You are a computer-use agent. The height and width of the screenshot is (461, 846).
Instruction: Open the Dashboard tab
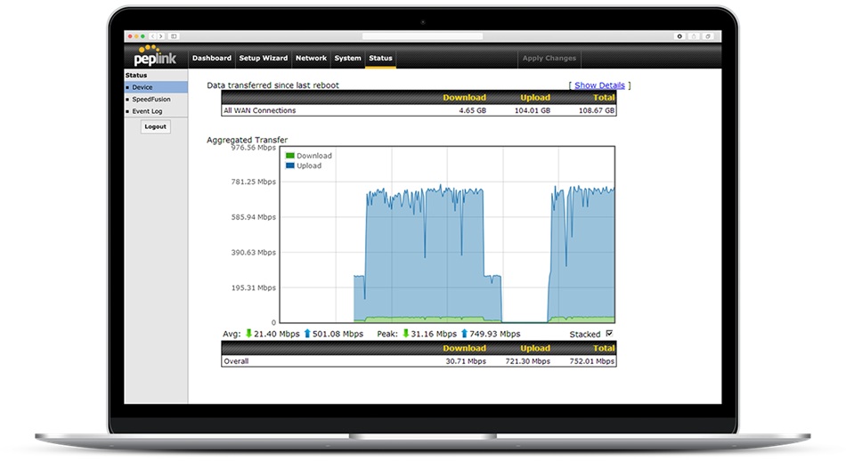(212, 59)
